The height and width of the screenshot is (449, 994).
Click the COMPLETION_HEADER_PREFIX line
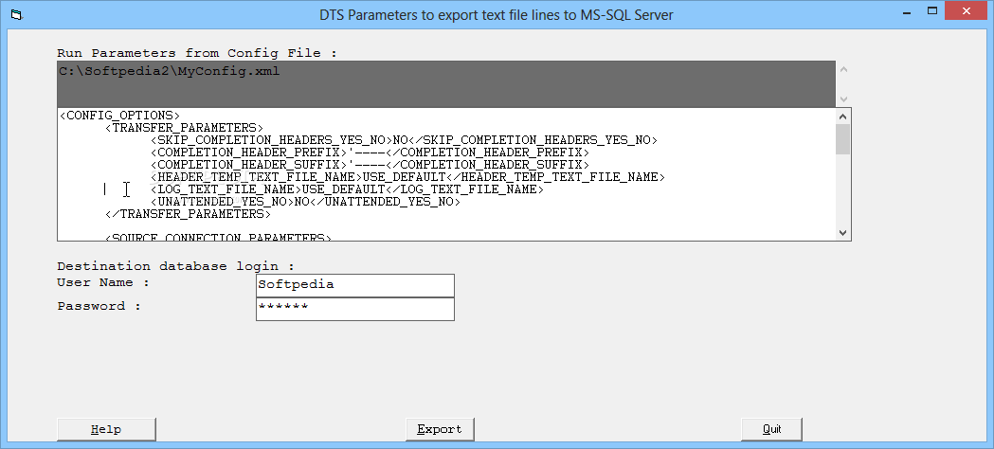(370, 153)
